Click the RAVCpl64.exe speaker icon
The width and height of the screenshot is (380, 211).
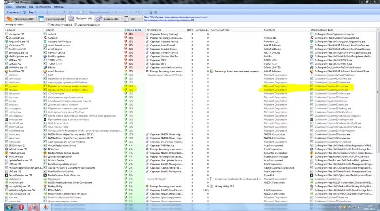tap(7, 156)
